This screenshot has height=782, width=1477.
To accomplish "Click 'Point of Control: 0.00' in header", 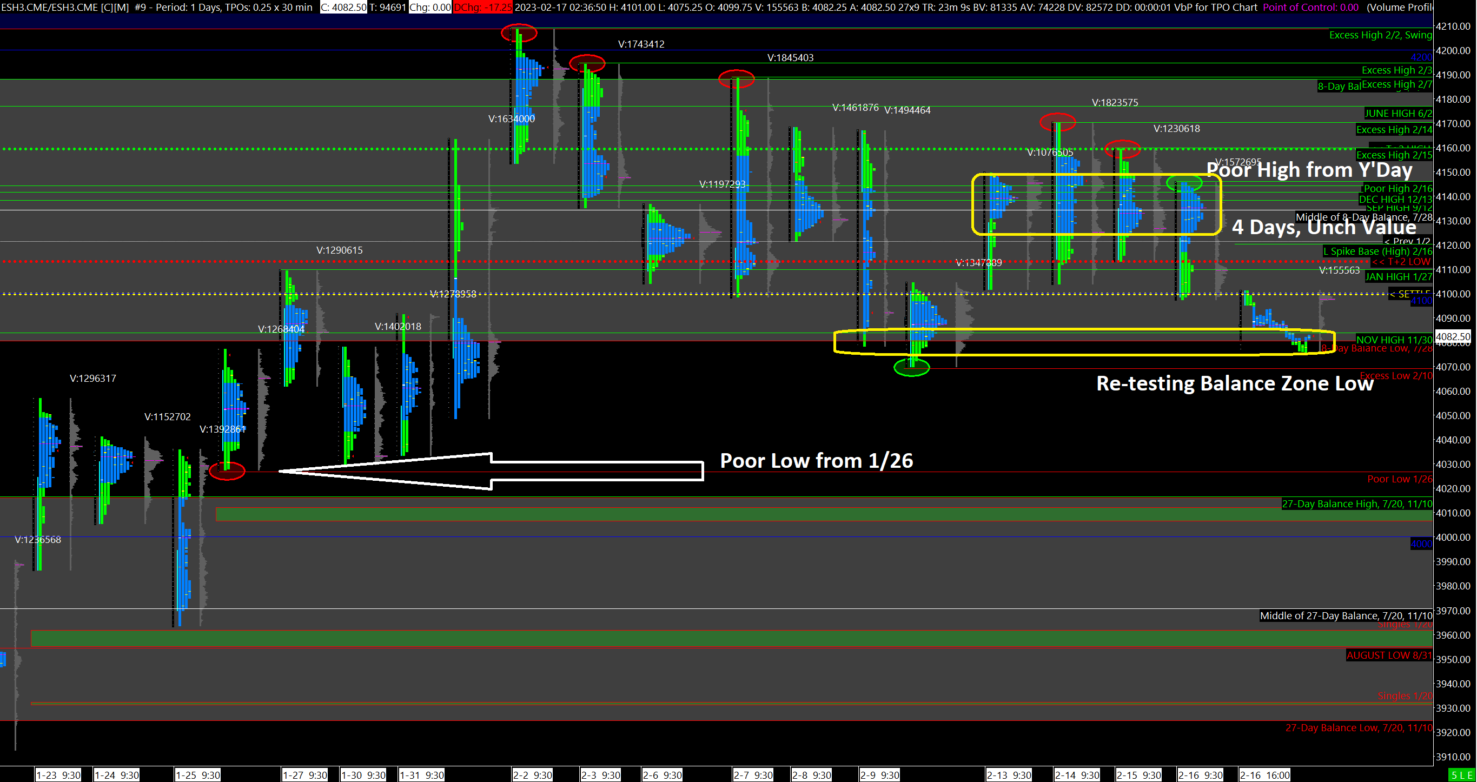I will click(x=1310, y=8).
